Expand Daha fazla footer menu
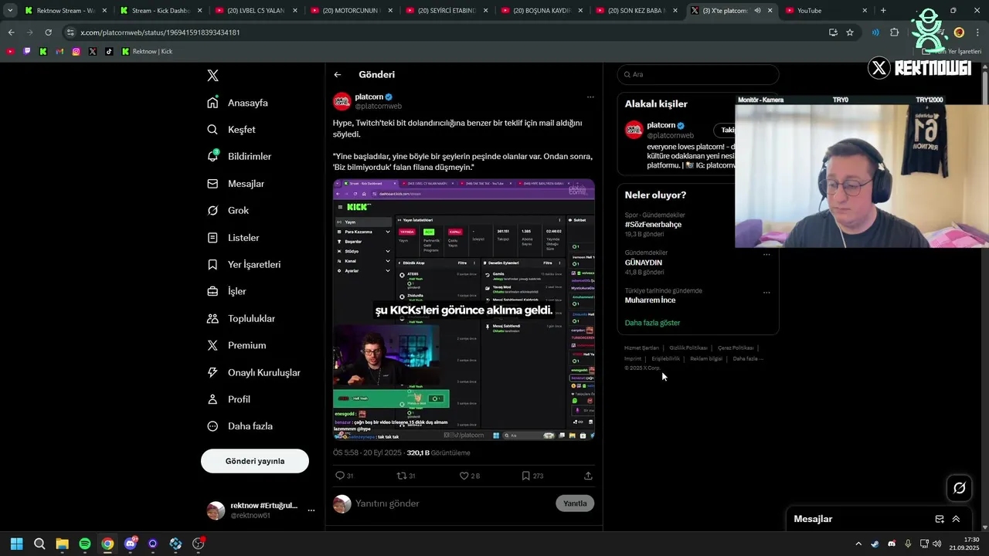Image resolution: width=989 pixels, height=556 pixels. (x=748, y=359)
